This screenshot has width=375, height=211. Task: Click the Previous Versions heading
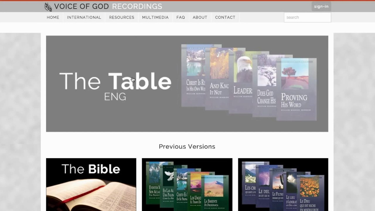[187, 147]
